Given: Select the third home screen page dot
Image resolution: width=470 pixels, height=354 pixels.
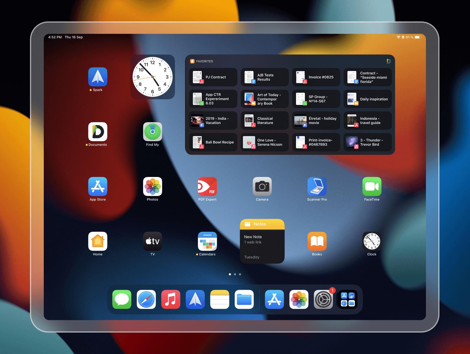Looking at the screenshot, I should tap(240, 274).
